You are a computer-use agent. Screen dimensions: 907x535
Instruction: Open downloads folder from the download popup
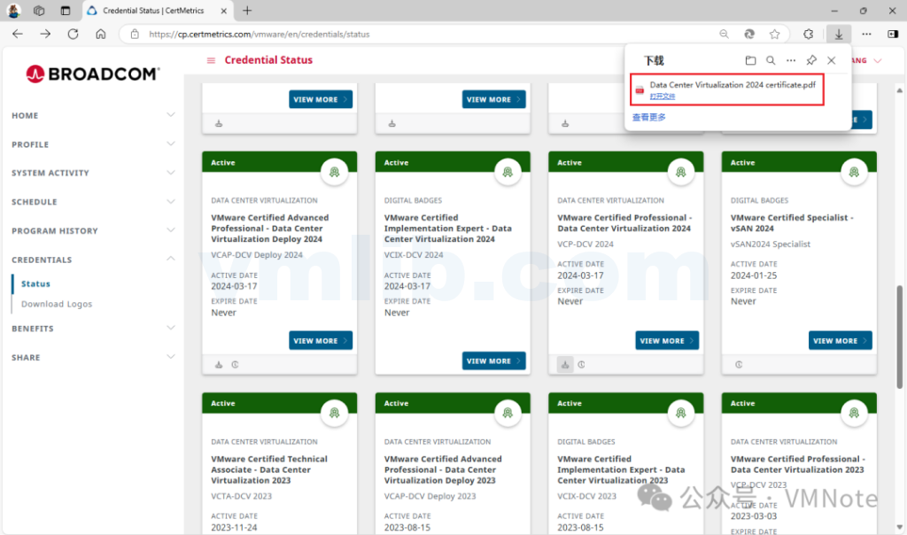750,60
